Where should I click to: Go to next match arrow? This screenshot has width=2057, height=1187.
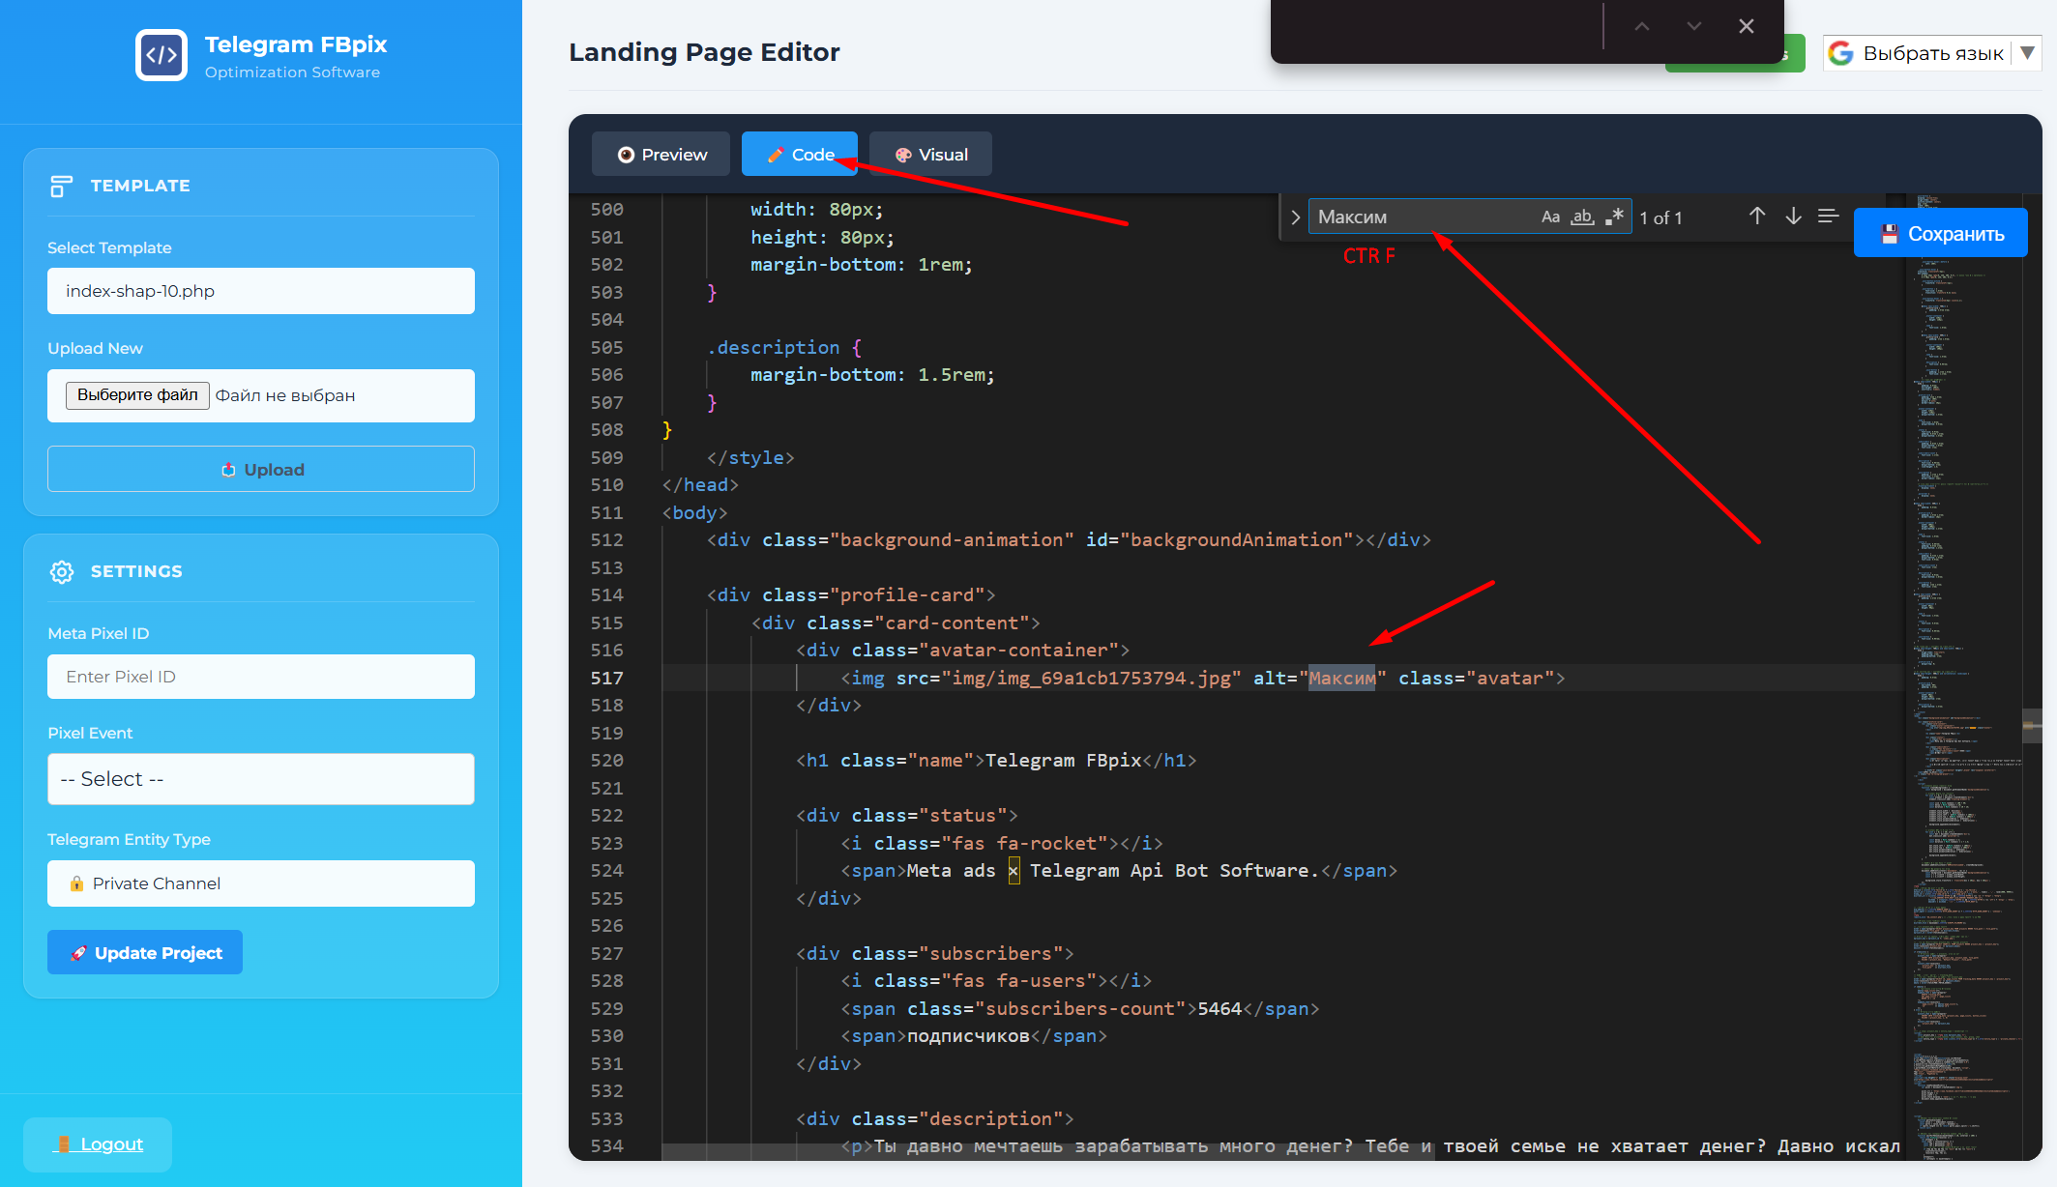1793,217
